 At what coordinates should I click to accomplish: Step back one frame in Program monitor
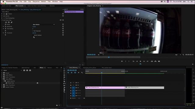click(x=137, y=61)
